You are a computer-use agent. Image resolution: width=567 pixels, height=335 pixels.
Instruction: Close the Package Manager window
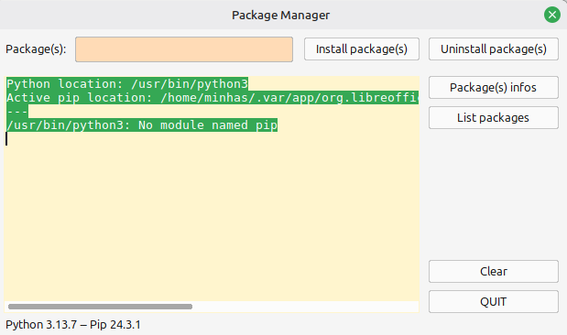552,15
